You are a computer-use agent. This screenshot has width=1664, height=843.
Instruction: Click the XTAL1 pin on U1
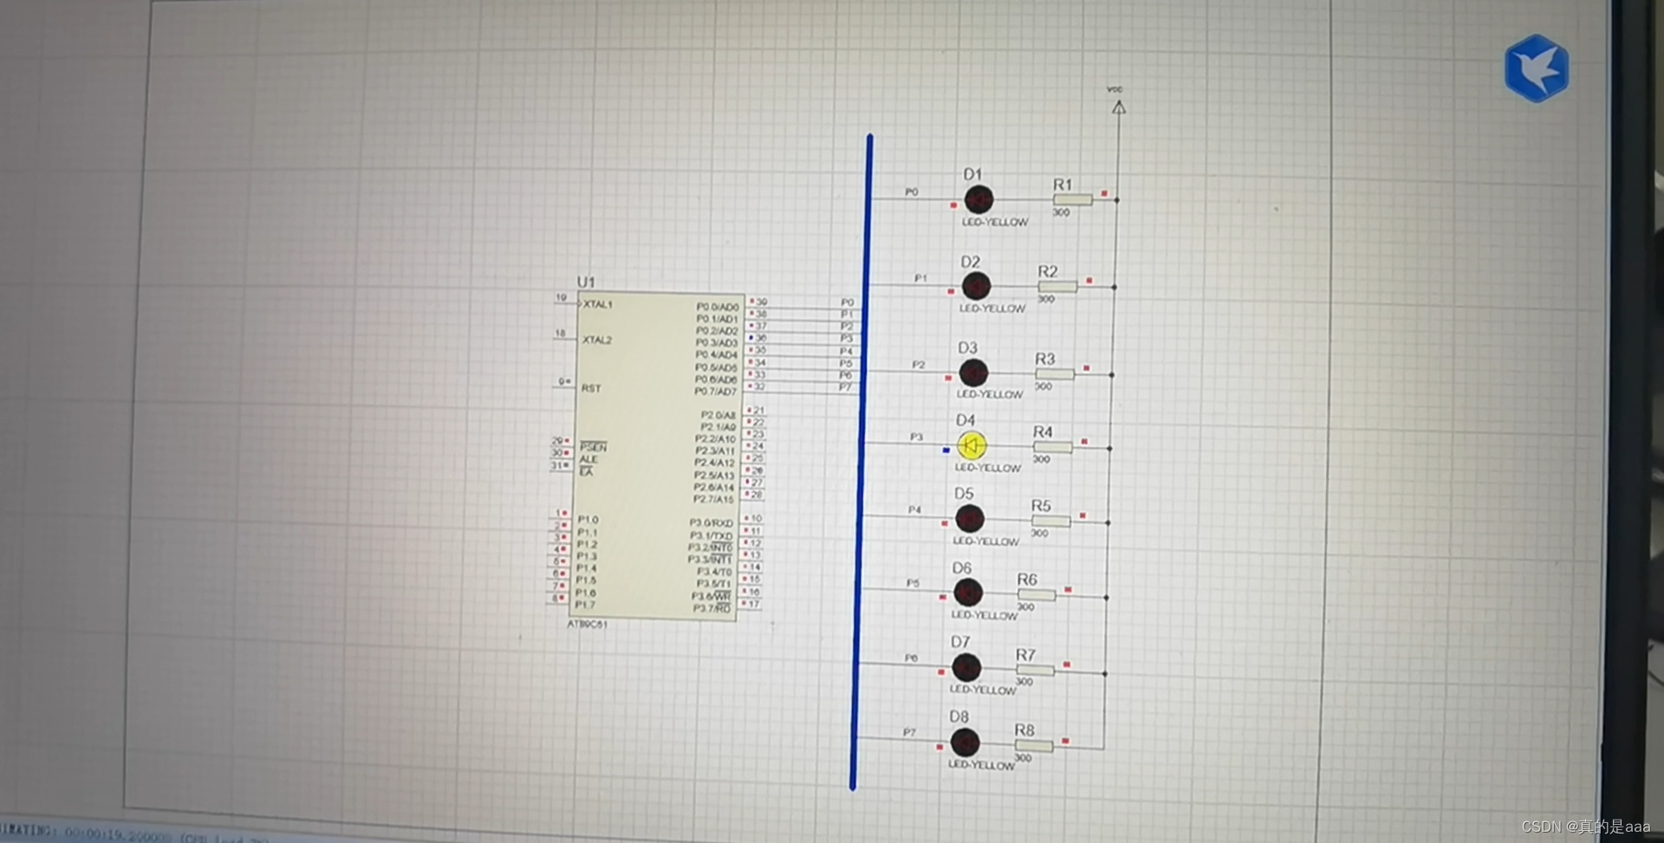(x=597, y=305)
